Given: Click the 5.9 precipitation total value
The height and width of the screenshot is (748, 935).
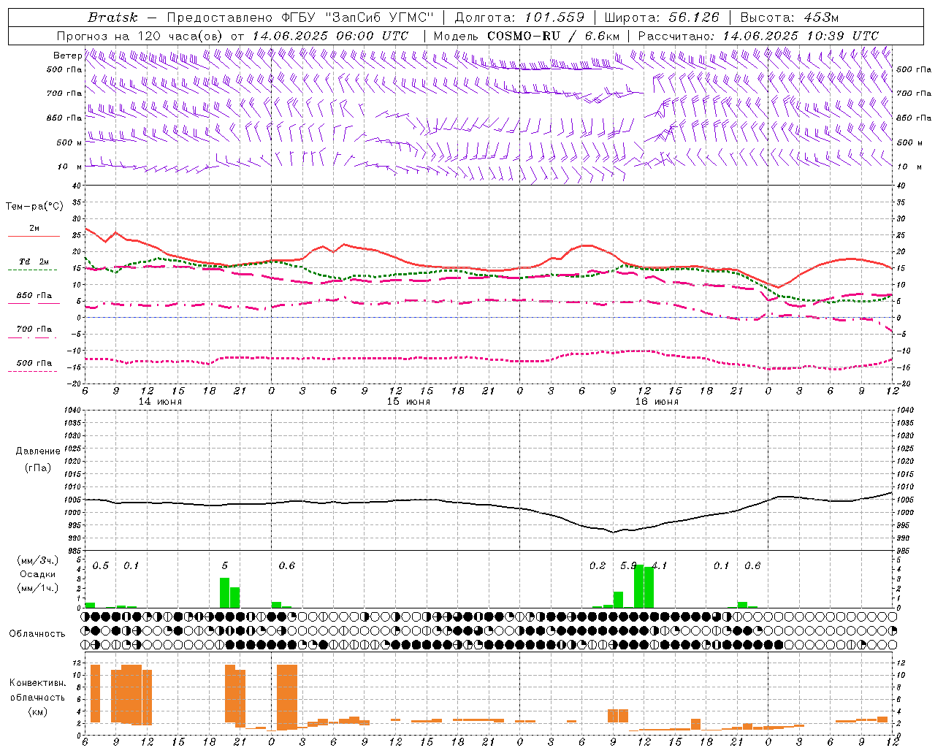Looking at the screenshot, I should click(628, 565).
